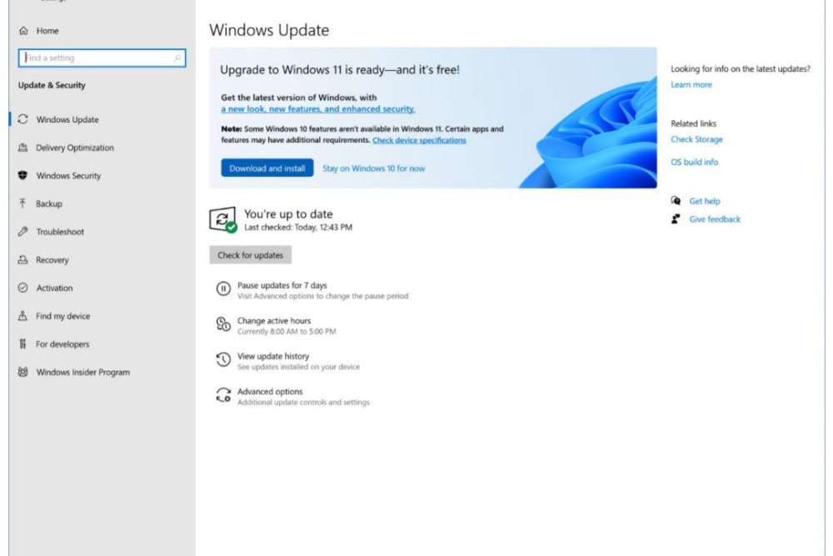Click the Delivery Optimization icon
Image resolution: width=833 pixels, height=556 pixels.
pyautogui.click(x=22, y=148)
